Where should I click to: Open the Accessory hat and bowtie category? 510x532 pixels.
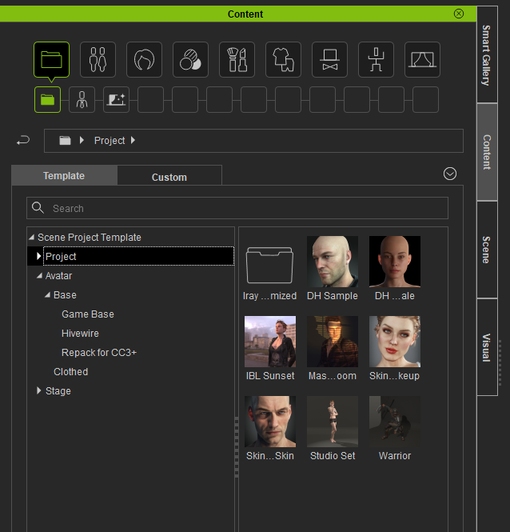(x=329, y=60)
